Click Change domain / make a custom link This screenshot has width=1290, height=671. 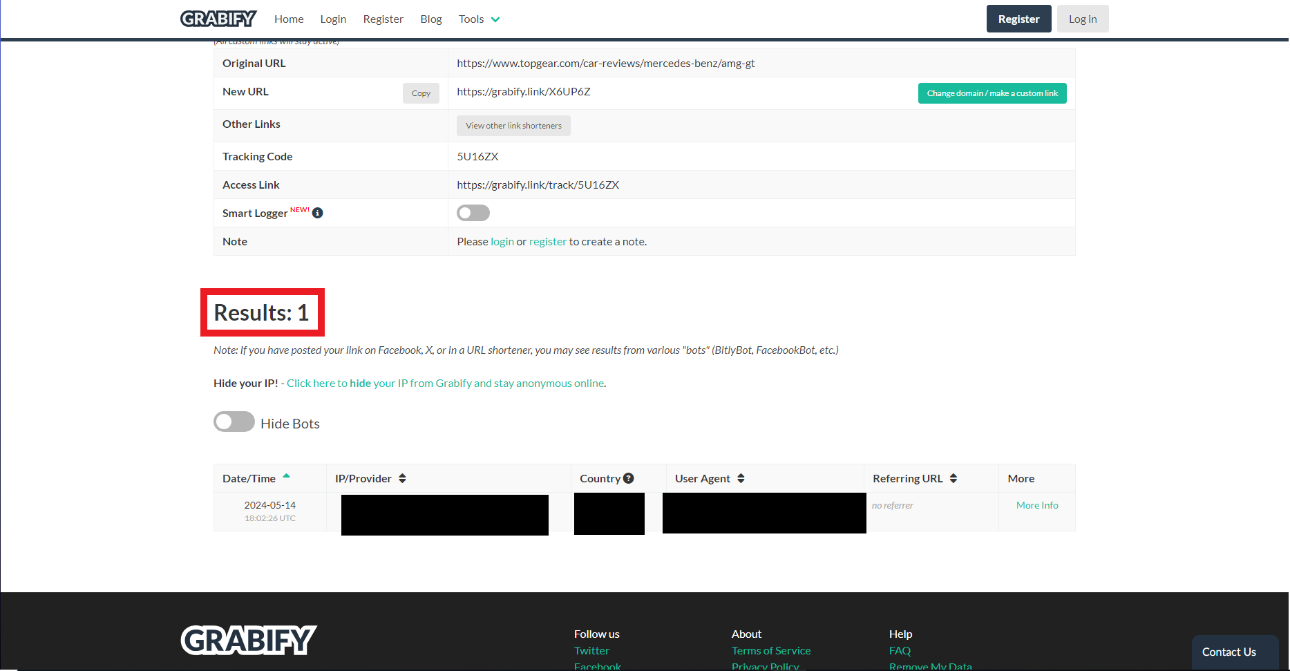(992, 93)
